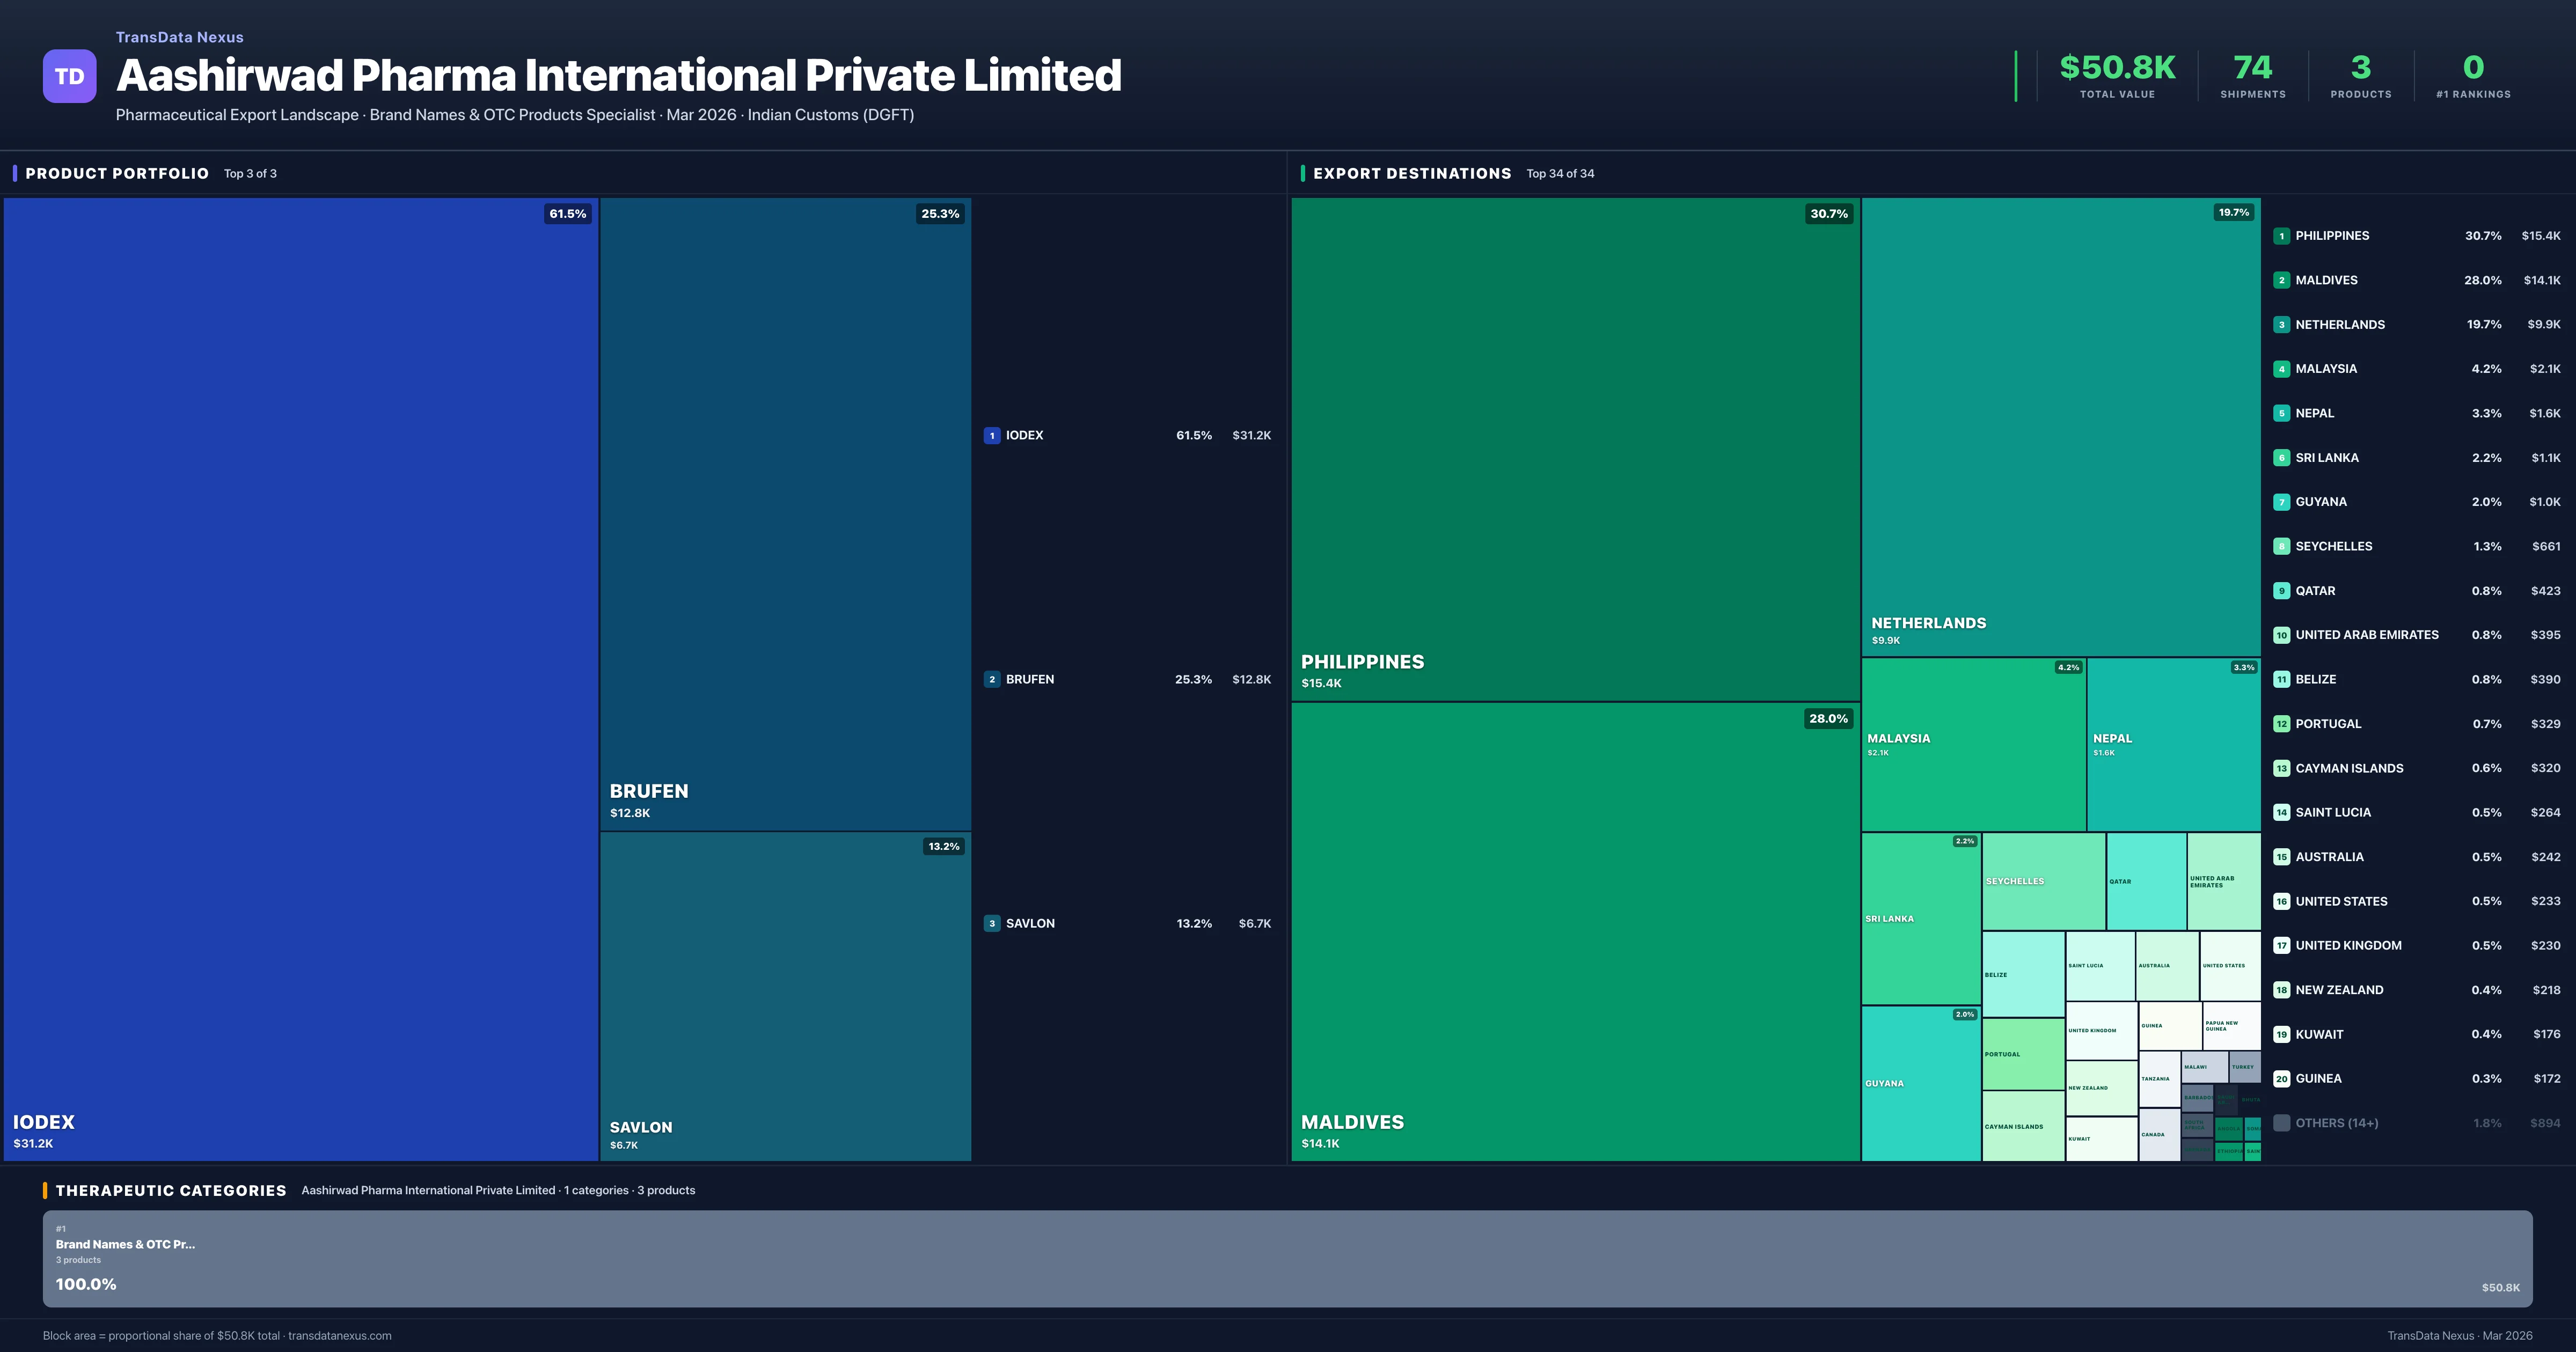Click the gray OTHERS (14+) legend square
2576x1352 pixels.
point(2282,1123)
